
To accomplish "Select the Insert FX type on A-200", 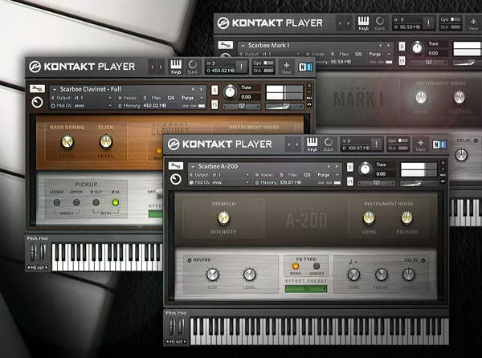I will (x=317, y=266).
